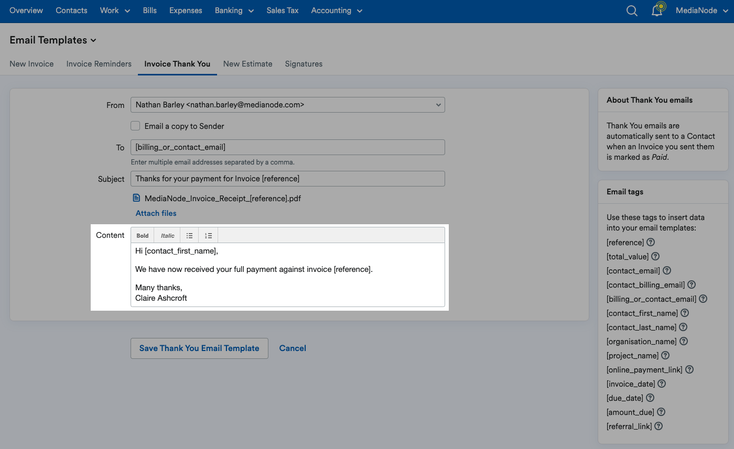This screenshot has height=449, width=734.
Task: Show help for [billing_or_contact_email] tag
Action: [x=703, y=299]
